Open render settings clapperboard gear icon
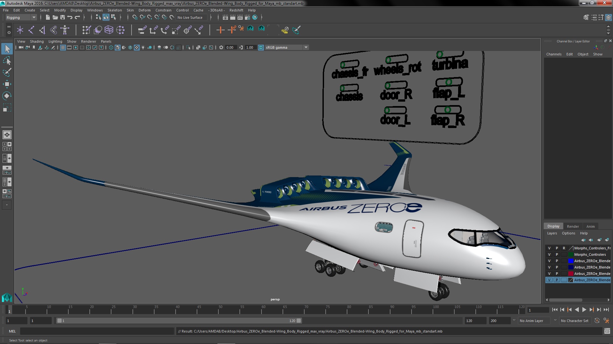The height and width of the screenshot is (344, 613). (x=247, y=17)
